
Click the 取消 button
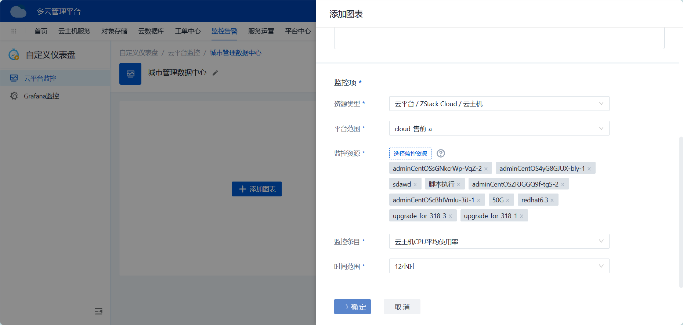point(402,307)
